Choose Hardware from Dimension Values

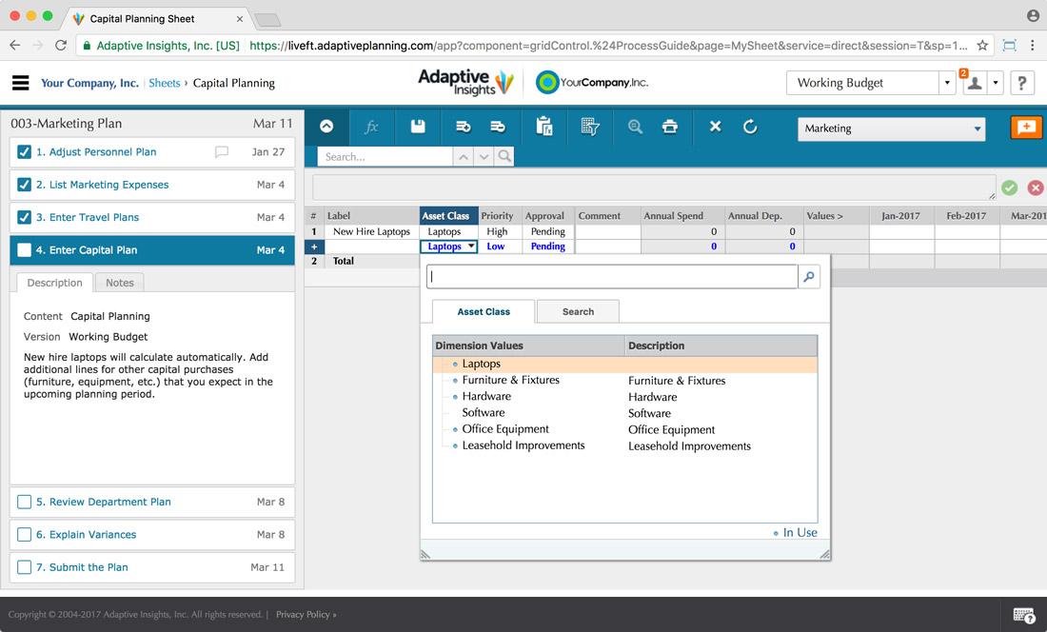pos(486,396)
